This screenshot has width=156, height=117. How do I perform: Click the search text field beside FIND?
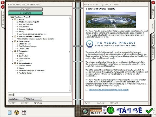point(43,95)
